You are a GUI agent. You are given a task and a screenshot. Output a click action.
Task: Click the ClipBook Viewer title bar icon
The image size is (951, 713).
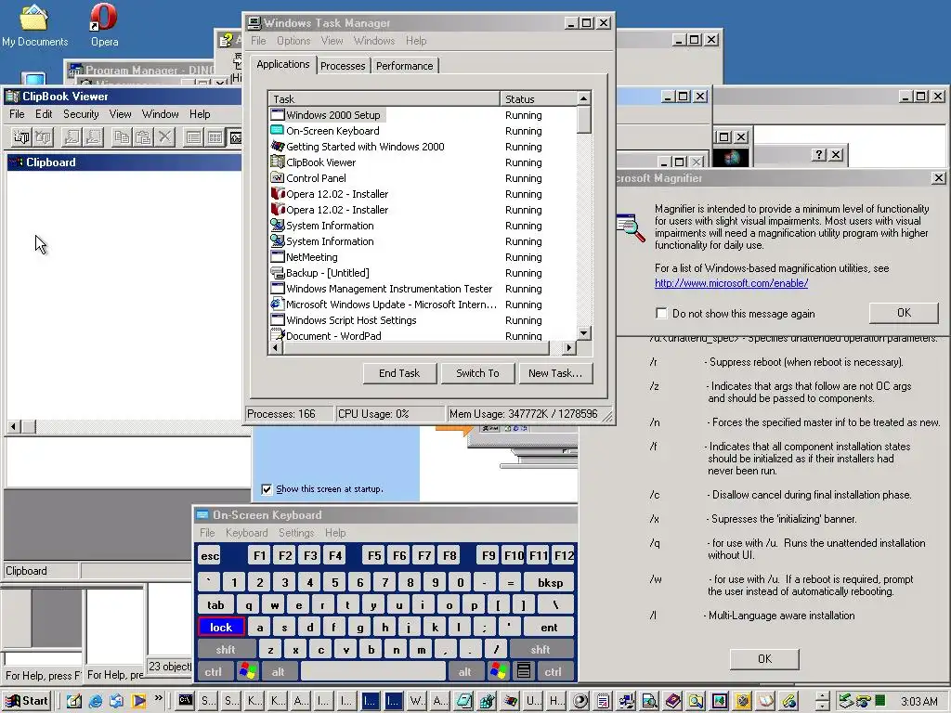pyautogui.click(x=12, y=97)
